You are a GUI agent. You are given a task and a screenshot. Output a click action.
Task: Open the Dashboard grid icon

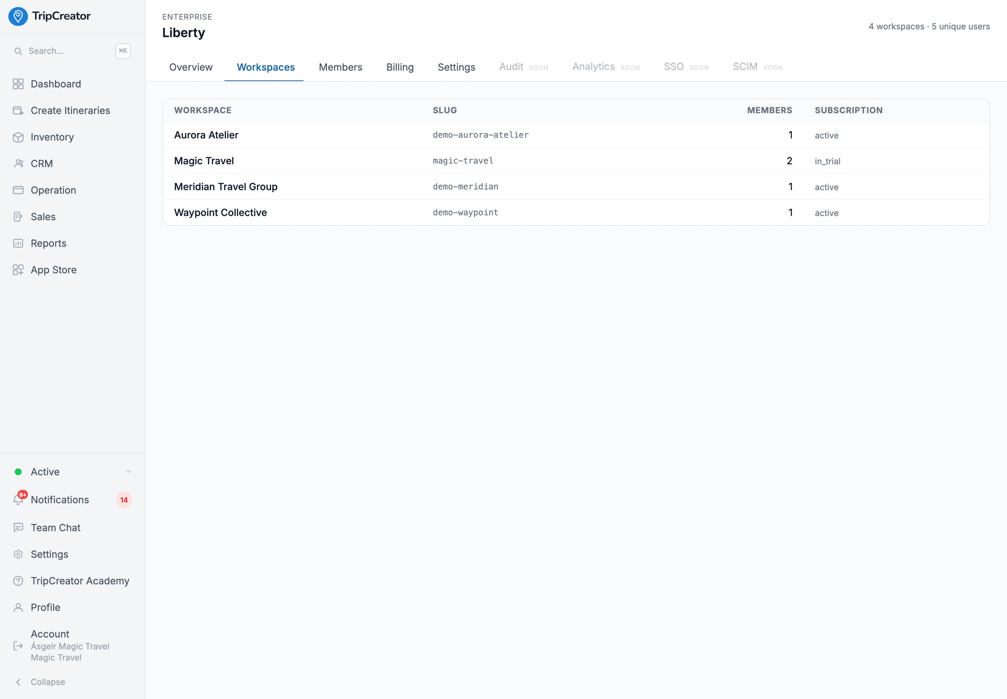coord(18,84)
